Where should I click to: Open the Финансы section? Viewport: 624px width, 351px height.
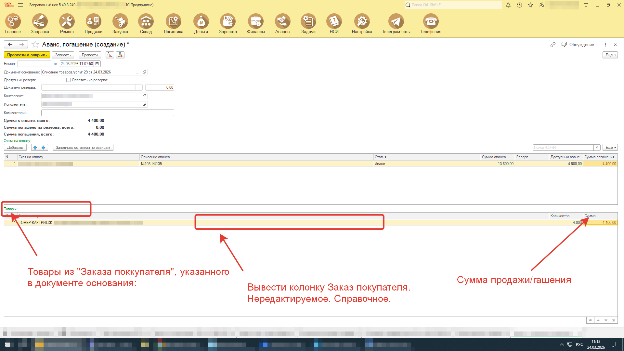(x=256, y=21)
